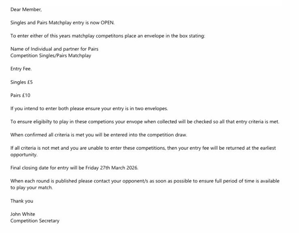This screenshot has height=233, width=299.
Task: Click the word "OPEN" in the announcement
Action: click(106, 23)
